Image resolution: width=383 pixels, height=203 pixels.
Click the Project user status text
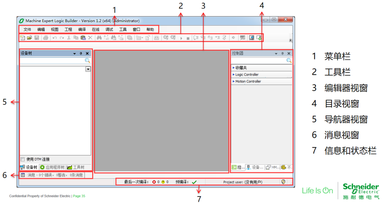(x=243, y=182)
